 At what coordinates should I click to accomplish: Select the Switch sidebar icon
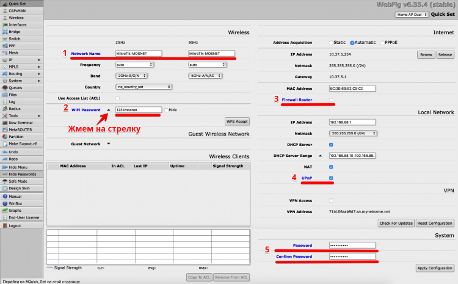(x=5, y=39)
